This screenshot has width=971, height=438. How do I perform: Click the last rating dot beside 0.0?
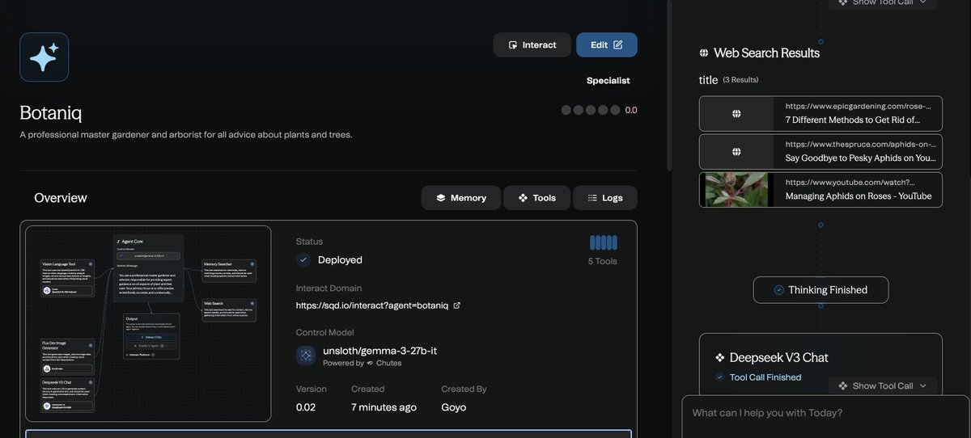616,110
